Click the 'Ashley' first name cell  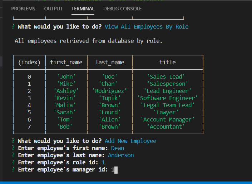click(66, 91)
